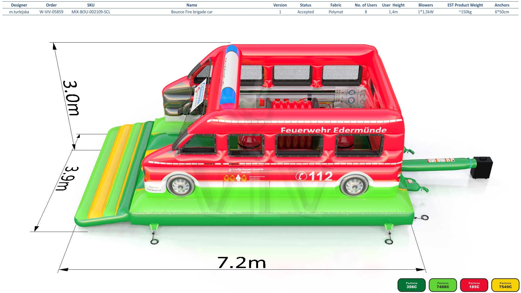Click order number W-VIV-05859
Image resolution: width=521 pixels, height=293 pixels.
pos(51,12)
